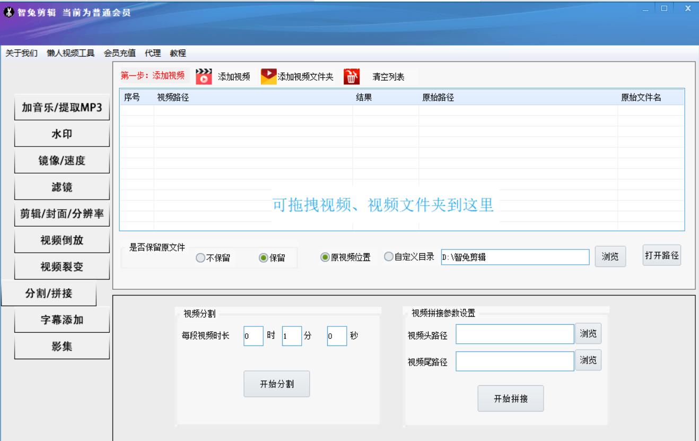The height and width of the screenshot is (441, 699).
Task: Click 浏览 for 视频尾路径
Action: point(588,361)
